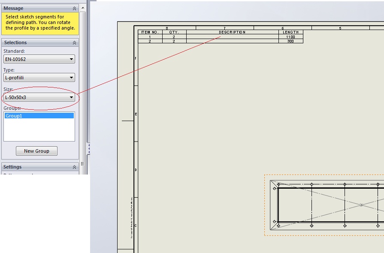Image resolution: width=384 pixels, height=253 pixels.
Task: Click the panel scrollbar up arrow
Action: click(83, 8)
